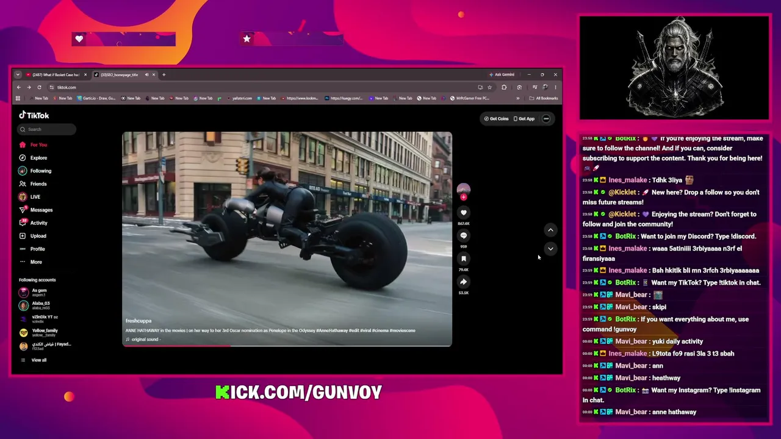
Task: Reload the TikTok page
Action: [39, 88]
